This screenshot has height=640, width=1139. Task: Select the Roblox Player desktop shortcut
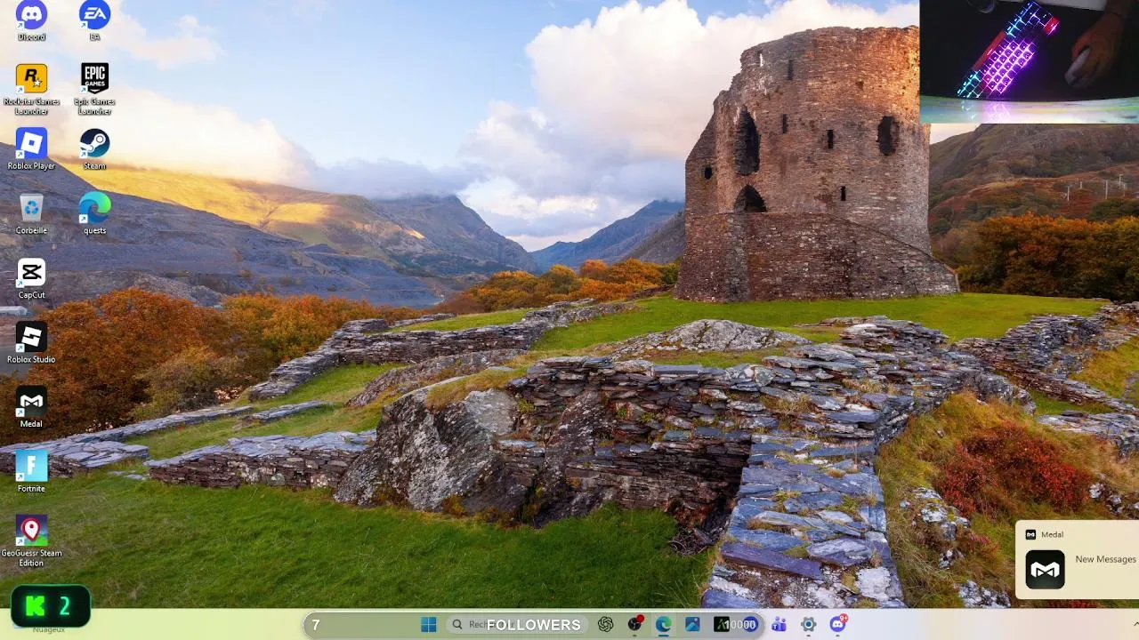pyautogui.click(x=31, y=149)
